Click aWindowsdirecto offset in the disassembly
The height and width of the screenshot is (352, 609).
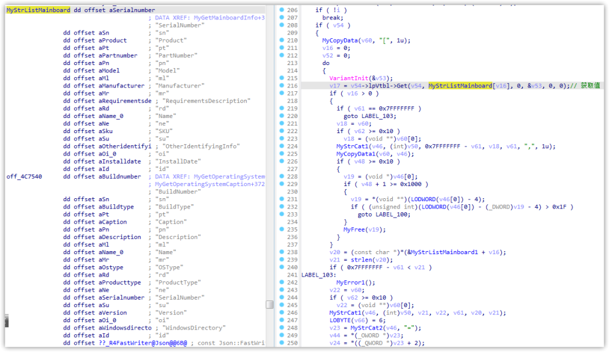click(x=118, y=328)
